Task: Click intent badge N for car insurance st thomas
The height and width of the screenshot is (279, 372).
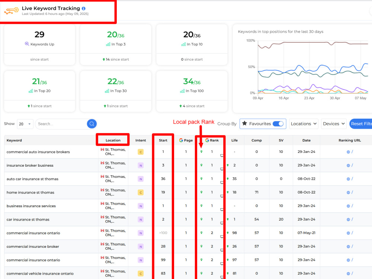Action: 141,219
